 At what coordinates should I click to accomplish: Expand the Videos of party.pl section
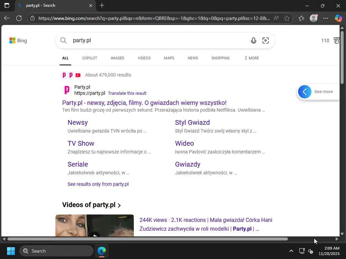point(91,205)
